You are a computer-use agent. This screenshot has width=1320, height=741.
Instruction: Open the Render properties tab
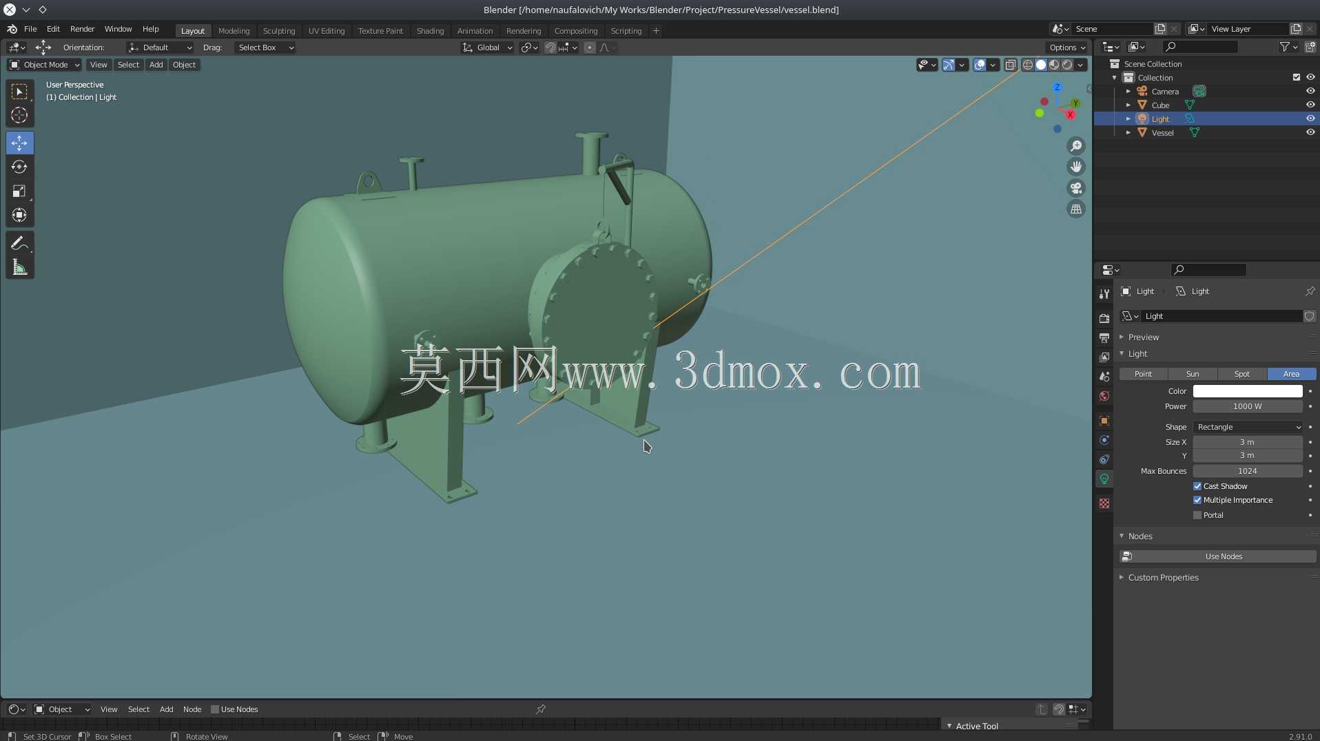coord(1104,318)
